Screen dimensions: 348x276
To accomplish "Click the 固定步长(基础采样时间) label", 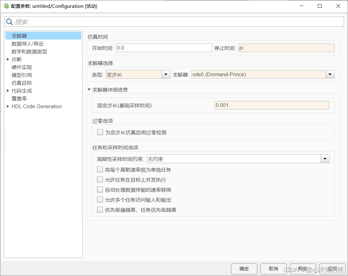I will pyautogui.click(x=125, y=106).
